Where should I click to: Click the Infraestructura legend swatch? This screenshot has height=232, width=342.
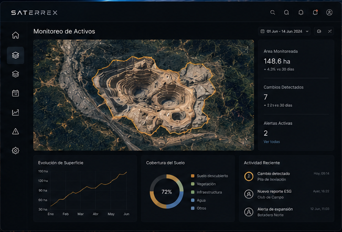[193, 192]
